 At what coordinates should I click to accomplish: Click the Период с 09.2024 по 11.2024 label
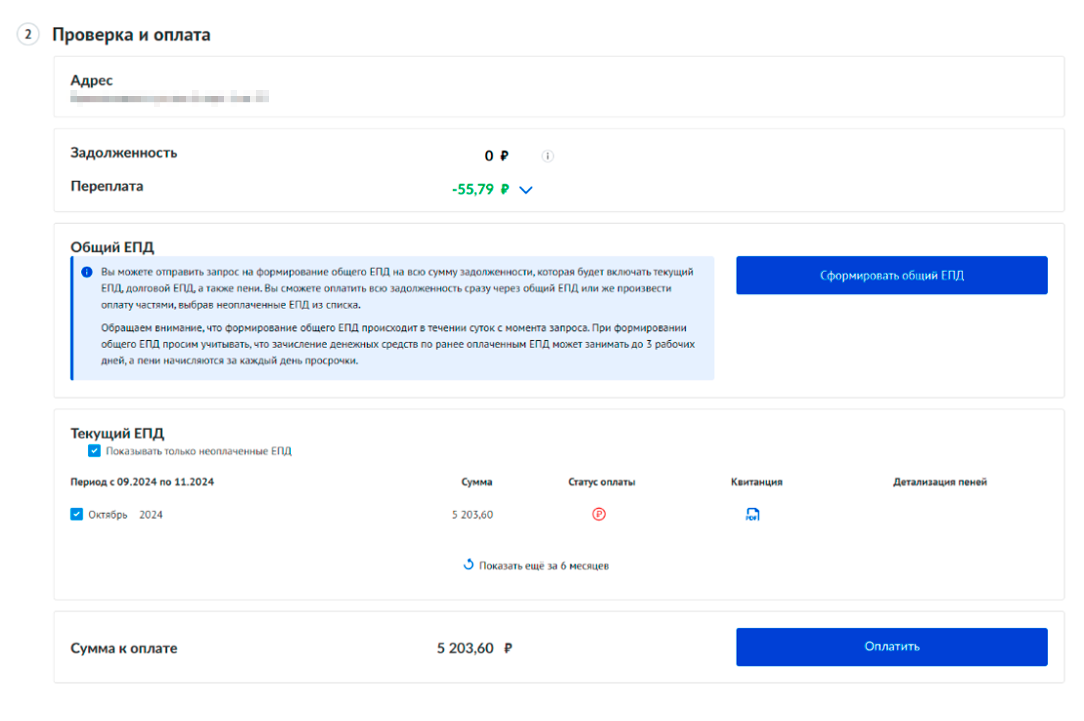point(142,482)
